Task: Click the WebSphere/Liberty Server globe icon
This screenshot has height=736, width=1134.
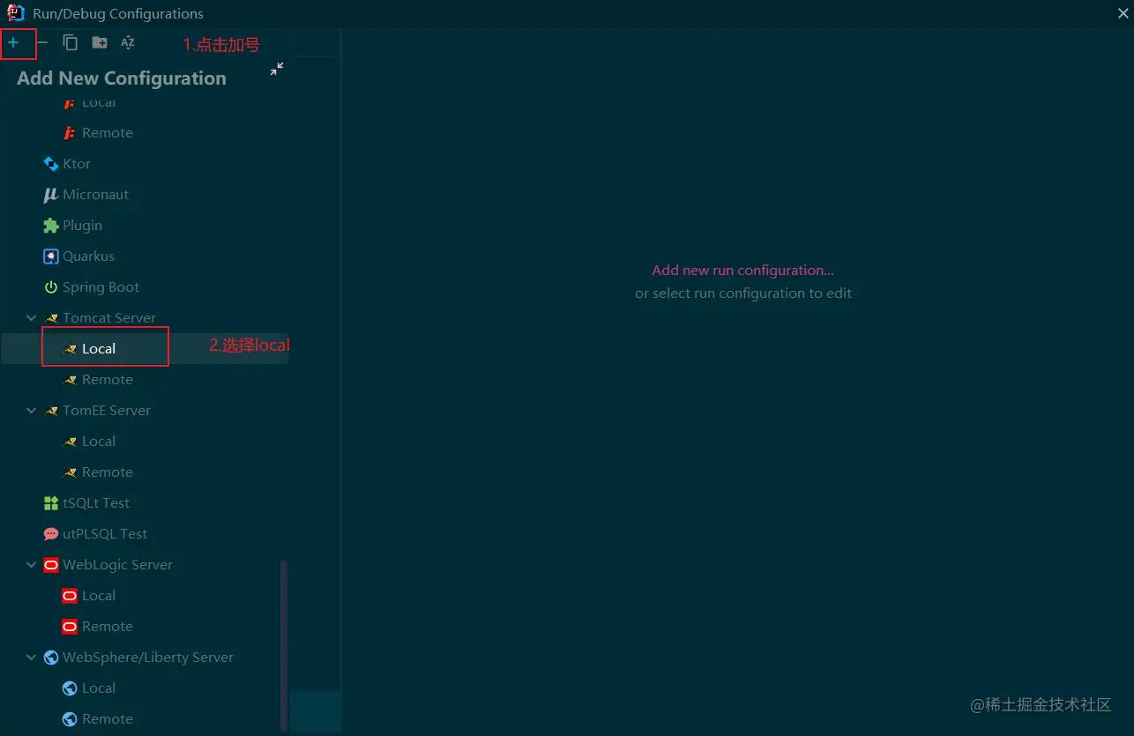Action: tap(51, 658)
